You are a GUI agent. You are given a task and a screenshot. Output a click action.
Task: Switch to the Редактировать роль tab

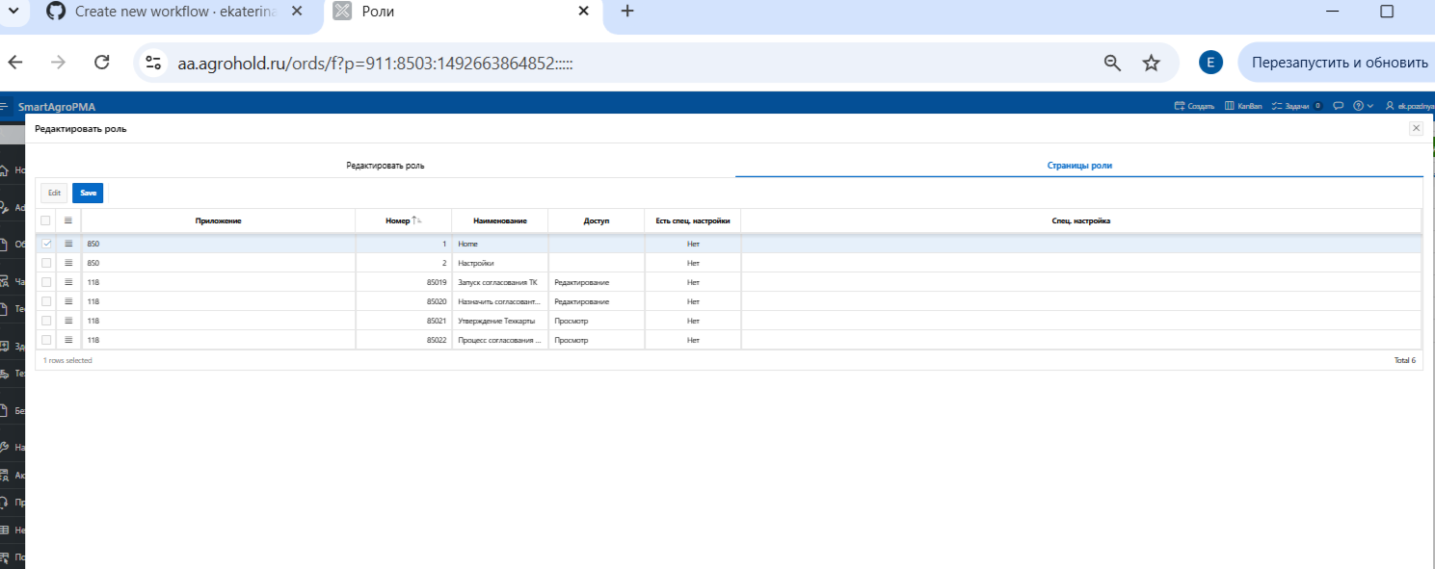pos(385,166)
